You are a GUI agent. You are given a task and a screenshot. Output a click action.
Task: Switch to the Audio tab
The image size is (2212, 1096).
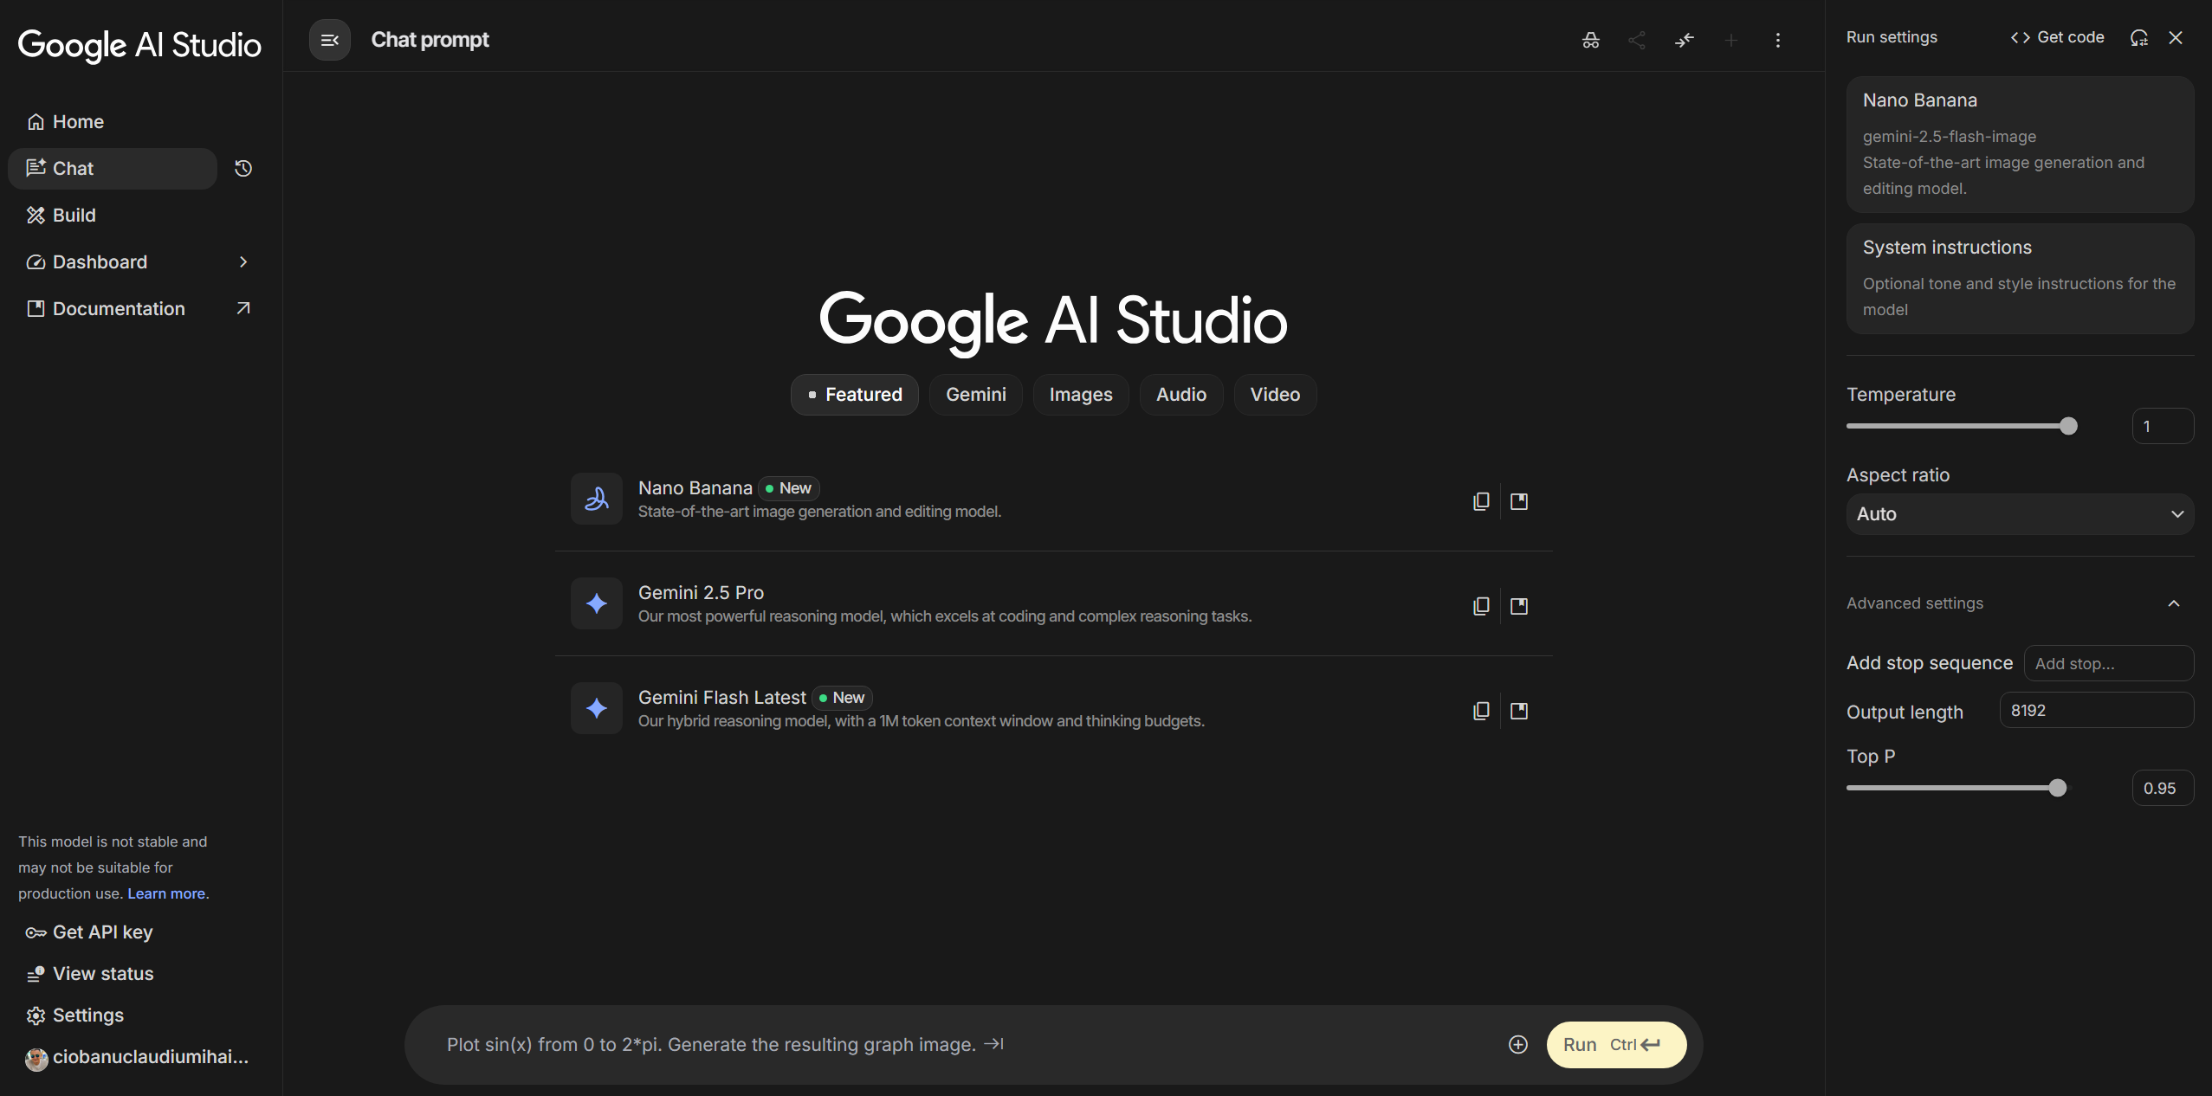(1181, 395)
